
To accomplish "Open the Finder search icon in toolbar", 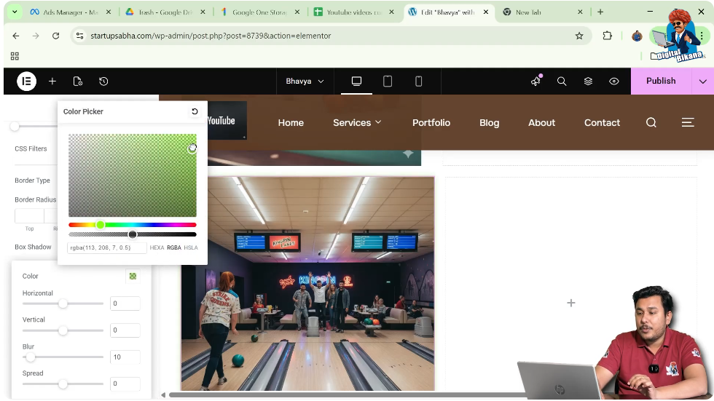I will (x=562, y=82).
